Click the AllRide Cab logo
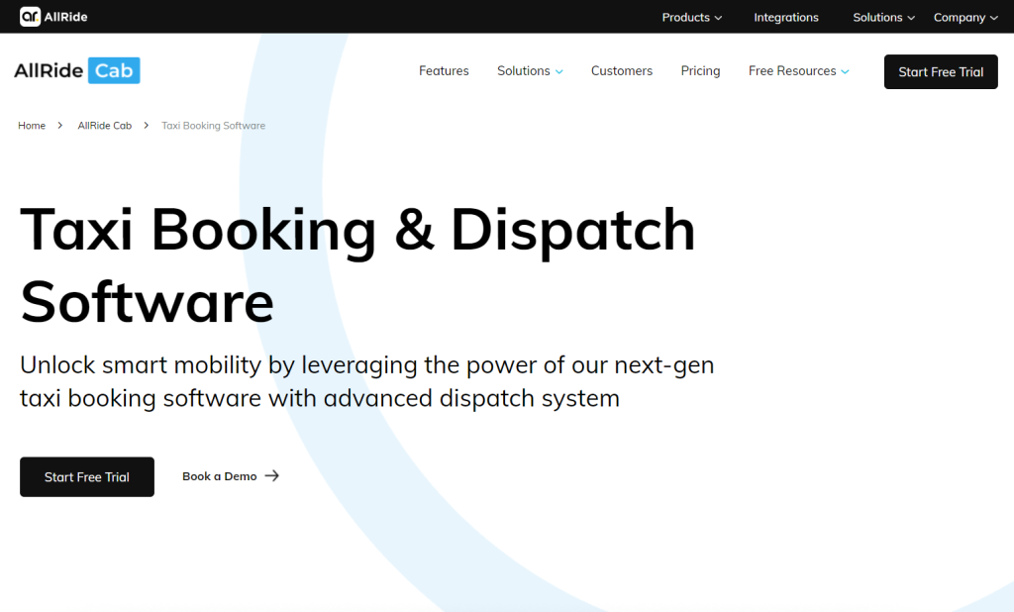Image resolution: width=1014 pixels, height=612 pixels. (77, 70)
